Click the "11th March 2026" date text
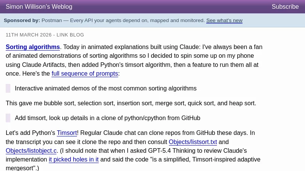Screen dimensions: 305x171 [29, 35]
